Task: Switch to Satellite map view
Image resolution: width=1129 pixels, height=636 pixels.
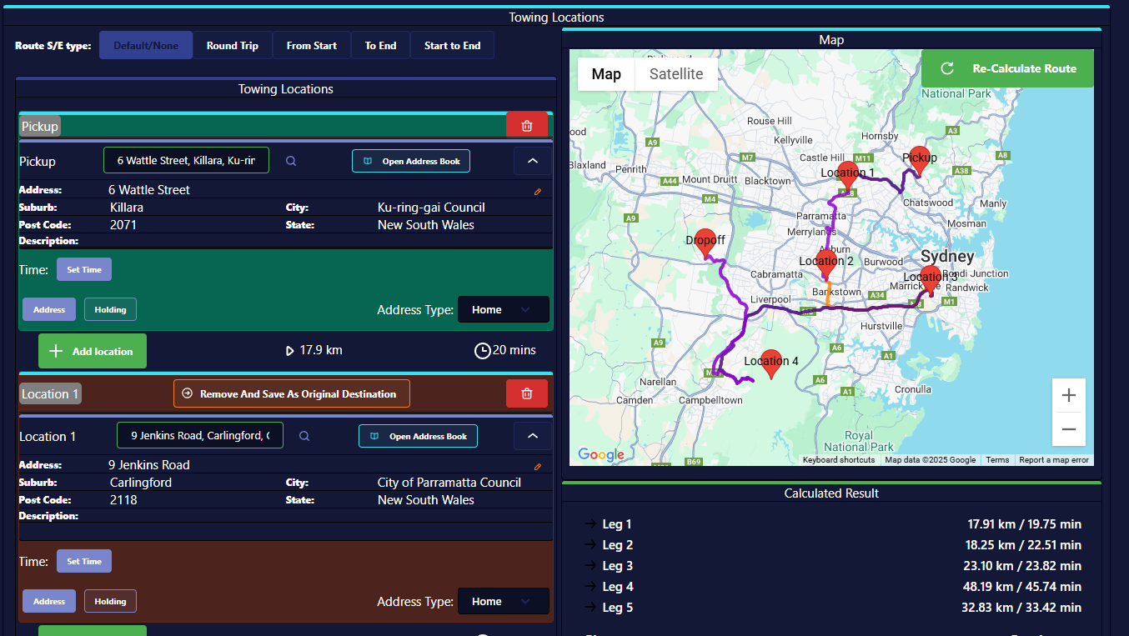Action: (x=675, y=73)
